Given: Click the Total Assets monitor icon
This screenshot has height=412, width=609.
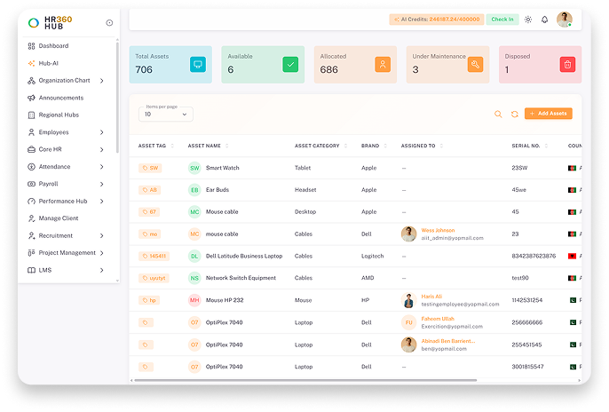Looking at the screenshot, I should pyautogui.click(x=198, y=65).
